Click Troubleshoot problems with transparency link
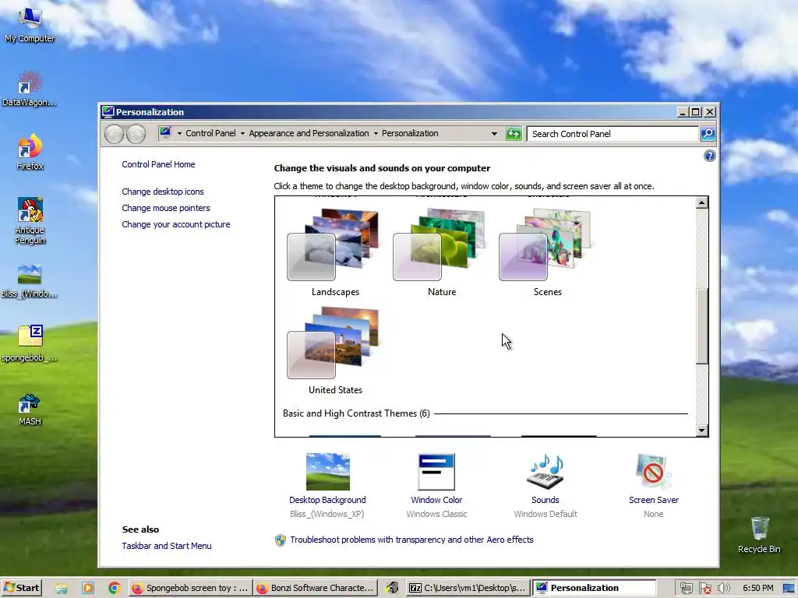 (x=411, y=540)
